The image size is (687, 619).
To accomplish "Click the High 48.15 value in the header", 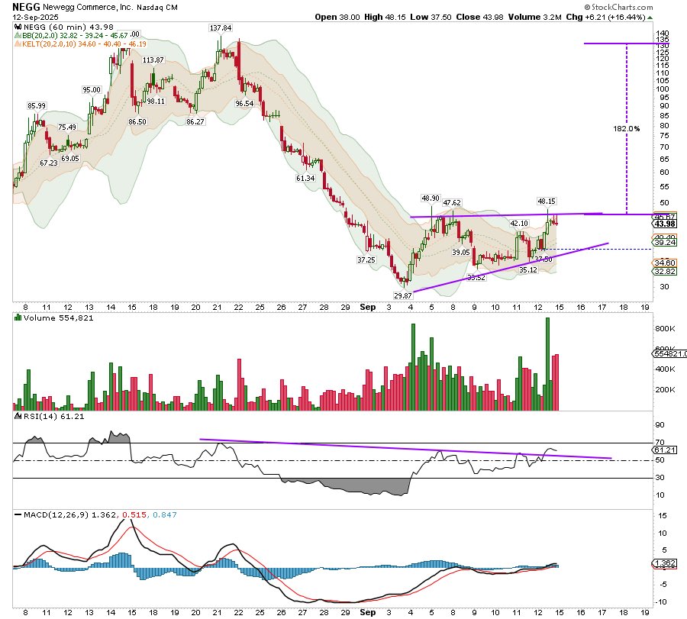I will 385,17.
